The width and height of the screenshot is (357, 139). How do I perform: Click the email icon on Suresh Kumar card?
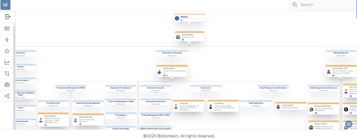tap(164, 75)
